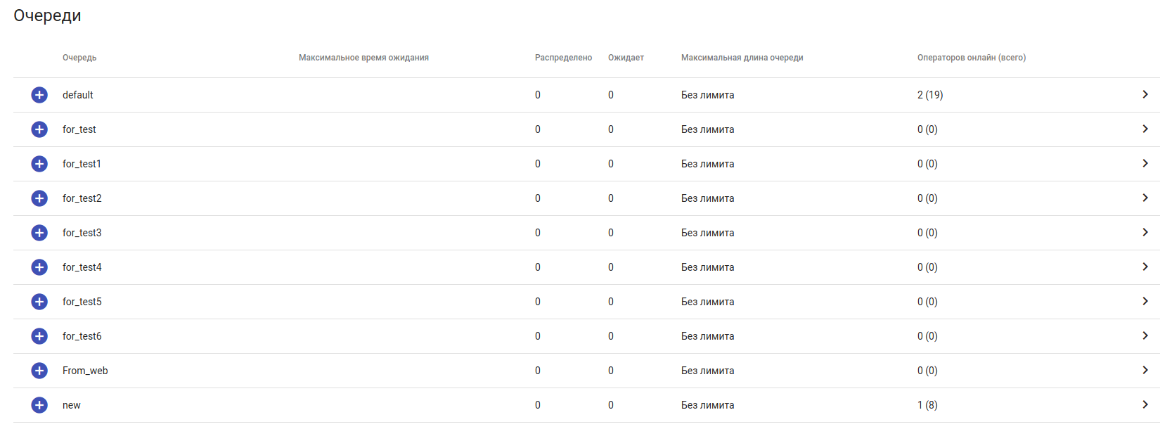Click the plus icon beside From_web queue
This screenshot has height=429, width=1160.
click(39, 371)
